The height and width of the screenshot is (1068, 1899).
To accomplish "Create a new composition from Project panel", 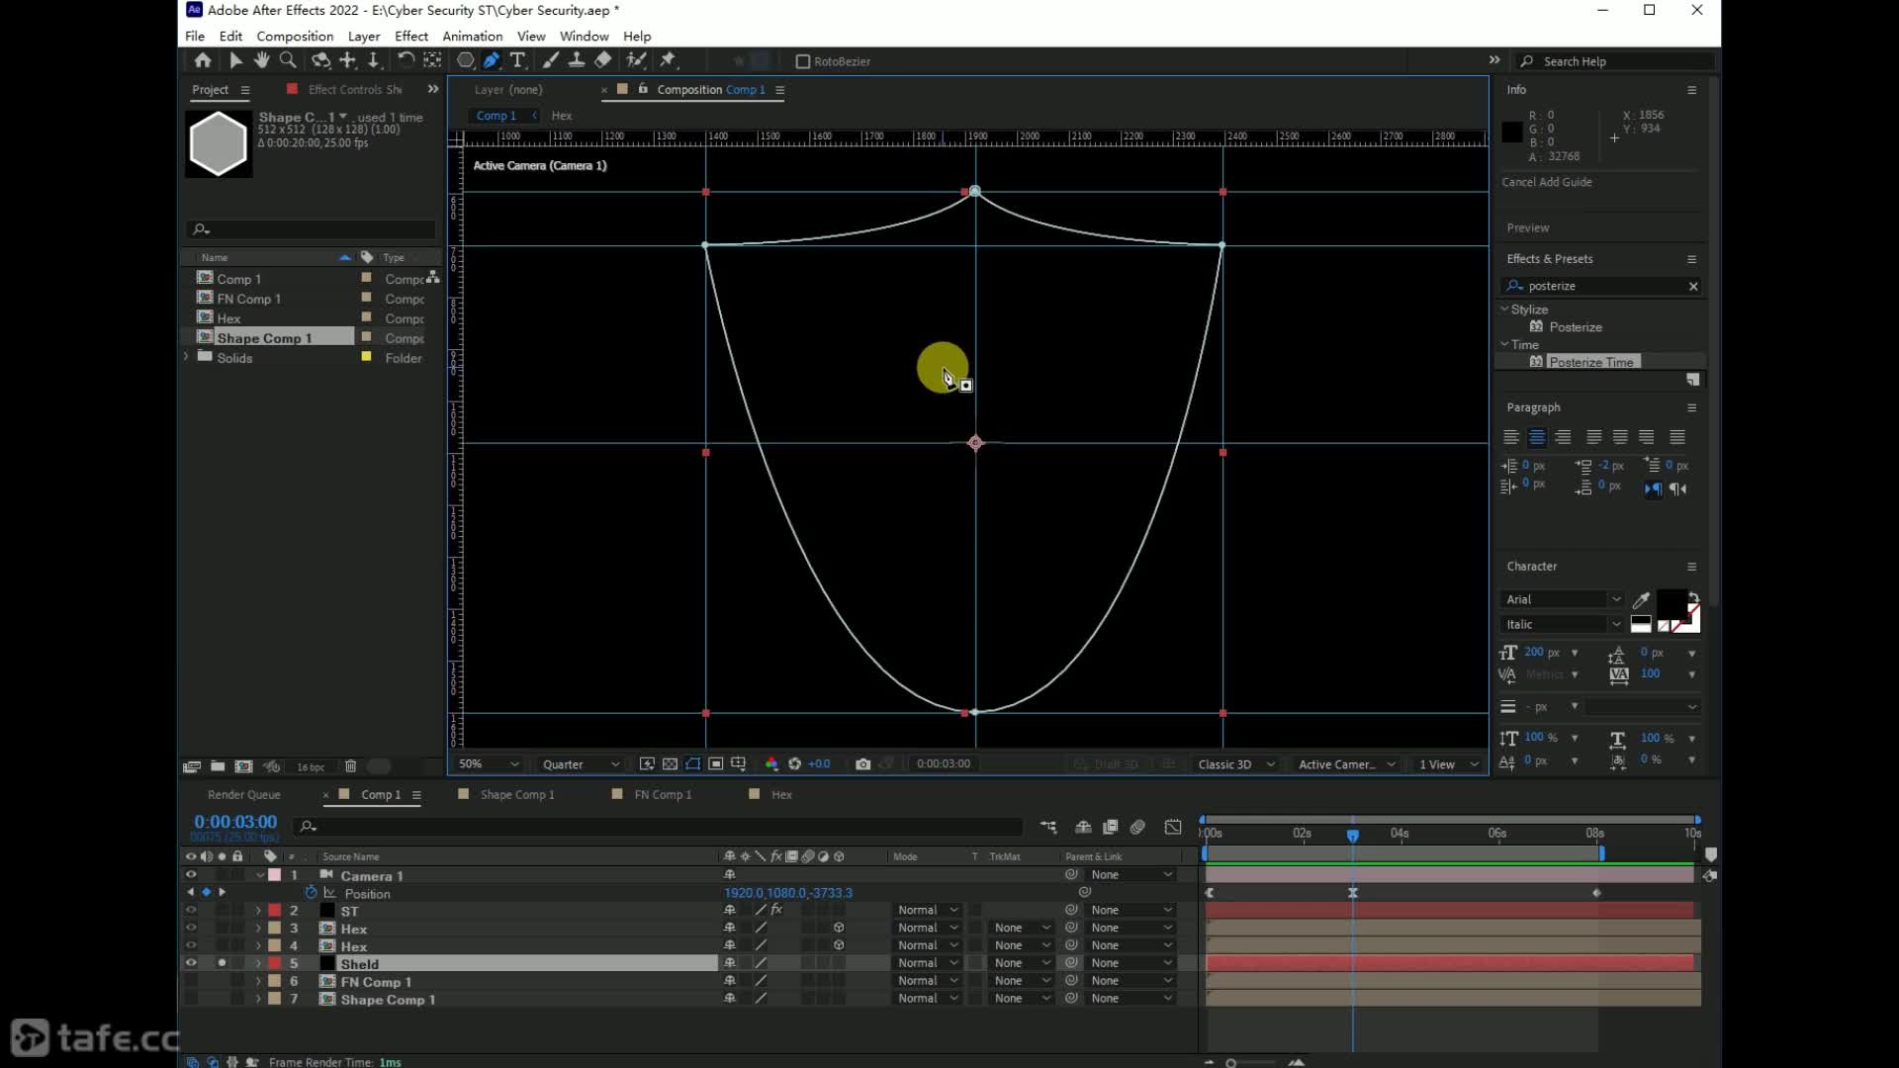I will 243,766.
